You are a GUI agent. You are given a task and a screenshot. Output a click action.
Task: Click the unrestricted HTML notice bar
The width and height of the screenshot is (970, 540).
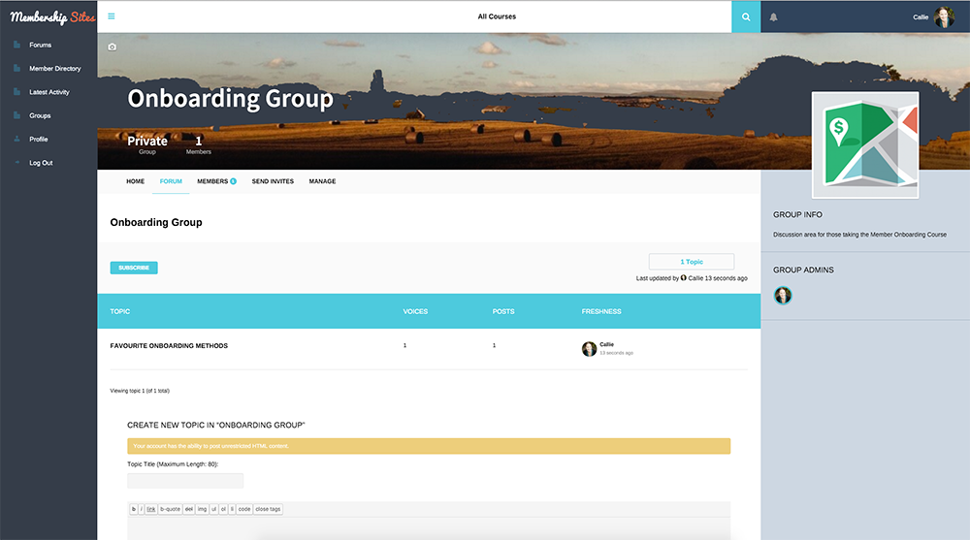(429, 446)
